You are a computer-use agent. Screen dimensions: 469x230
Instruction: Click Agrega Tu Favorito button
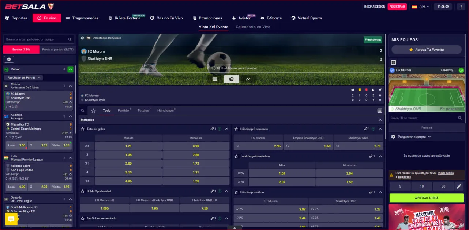click(427, 49)
